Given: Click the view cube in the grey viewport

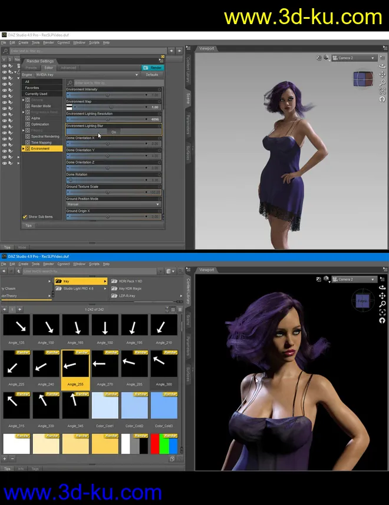Looking at the screenshot, I should coord(362,79).
